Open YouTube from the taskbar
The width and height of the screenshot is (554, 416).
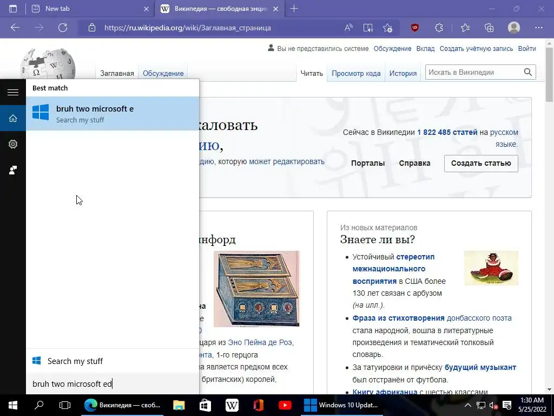click(285, 405)
